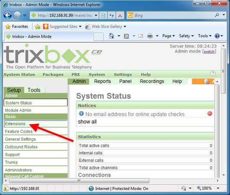This screenshot has width=230, height=195.
Task: Open Help in the green trixbox menu
Action: pyautogui.click(x=146, y=74)
